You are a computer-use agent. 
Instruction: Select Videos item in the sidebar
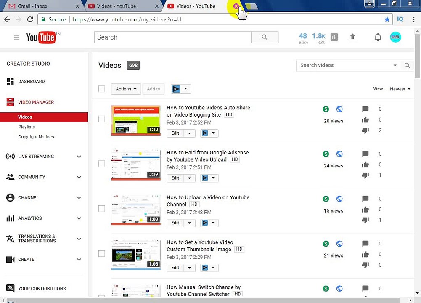coord(44,117)
